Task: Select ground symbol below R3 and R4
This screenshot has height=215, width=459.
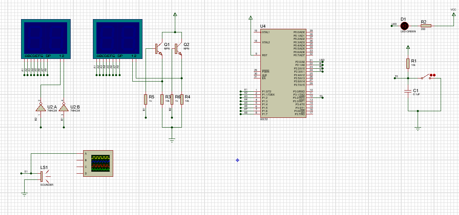Action: click(x=172, y=140)
